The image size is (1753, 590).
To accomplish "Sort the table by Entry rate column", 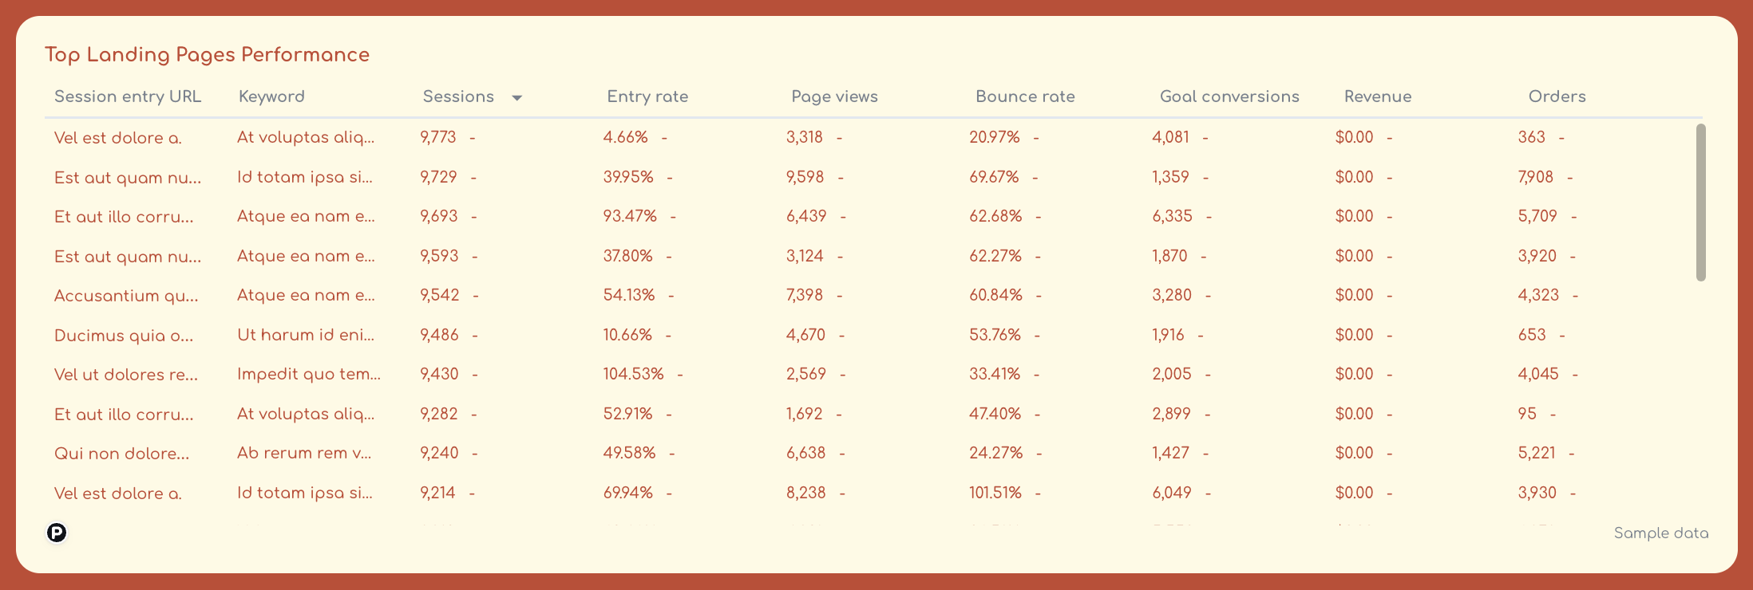I will (x=647, y=96).
